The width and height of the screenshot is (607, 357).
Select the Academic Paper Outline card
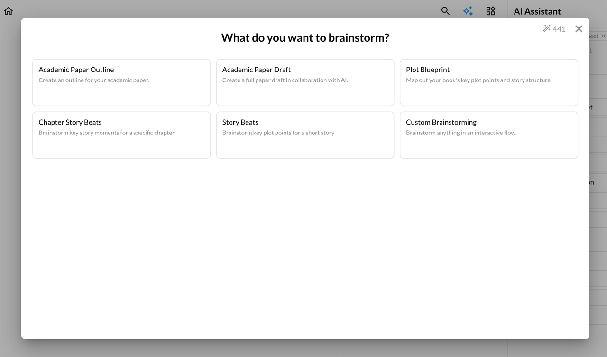click(121, 82)
